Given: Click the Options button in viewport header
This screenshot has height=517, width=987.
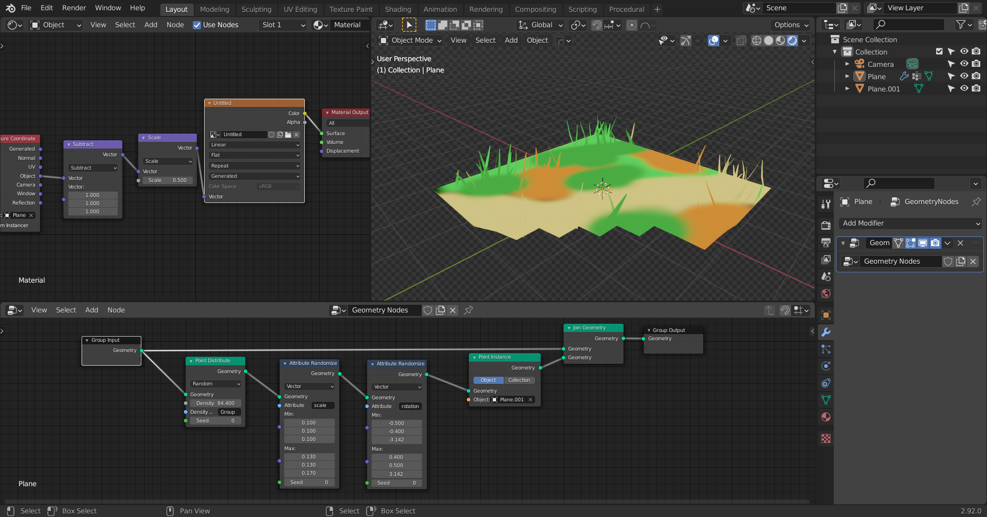Looking at the screenshot, I should tap(791, 25).
